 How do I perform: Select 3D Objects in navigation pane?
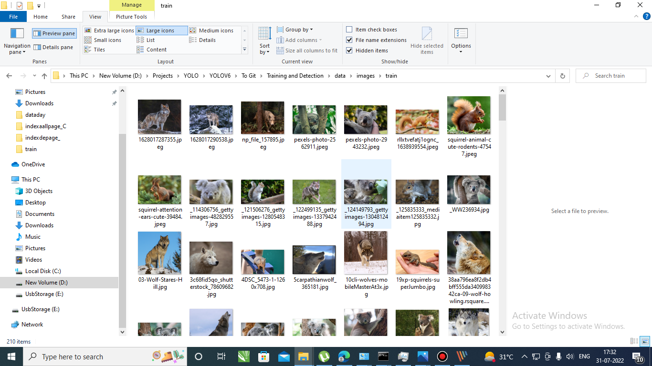coord(39,191)
